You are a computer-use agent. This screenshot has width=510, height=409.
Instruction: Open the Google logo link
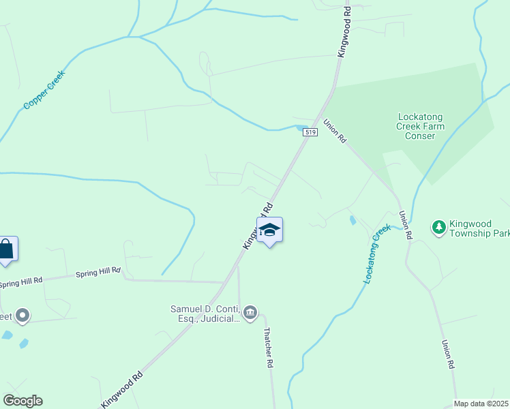[22, 401]
